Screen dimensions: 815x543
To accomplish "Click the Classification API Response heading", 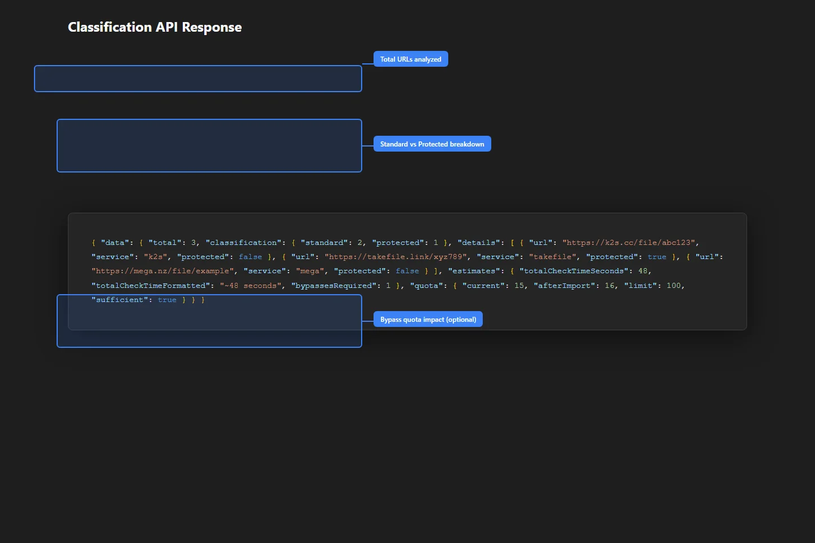I will pos(155,27).
